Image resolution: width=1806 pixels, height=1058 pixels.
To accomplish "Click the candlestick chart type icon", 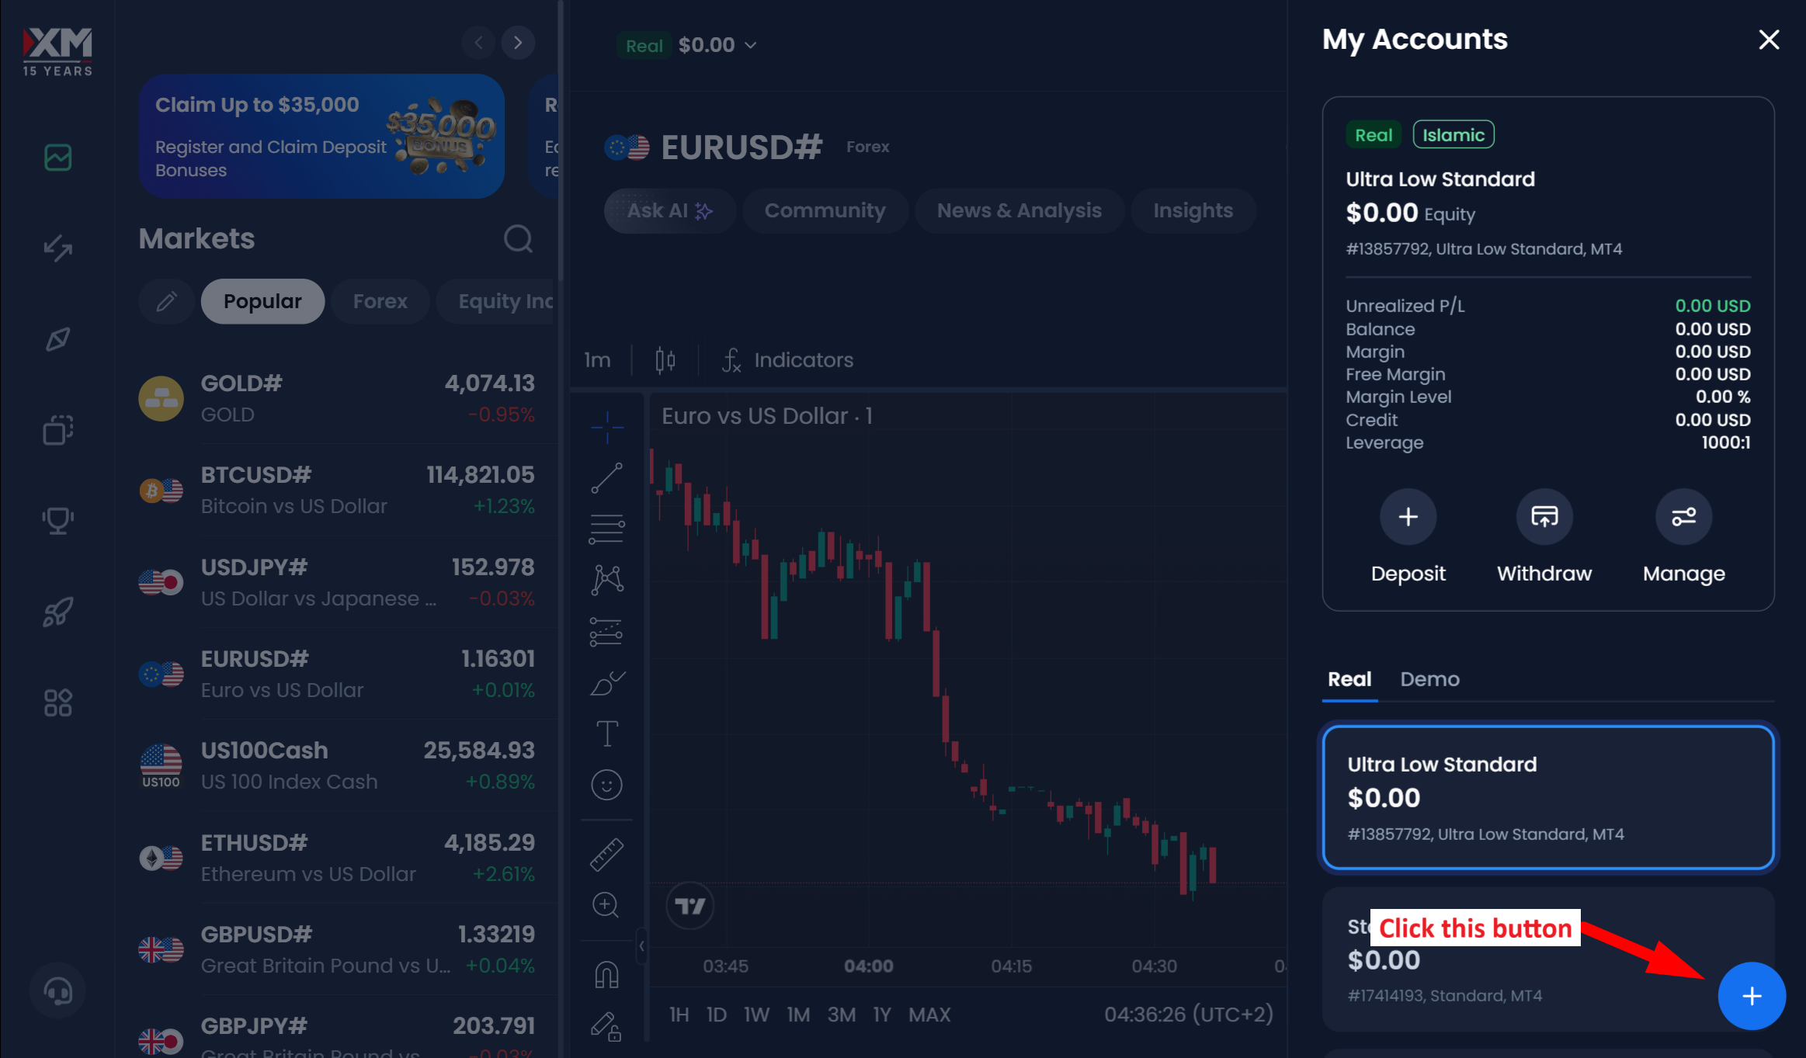I will pyautogui.click(x=665, y=360).
